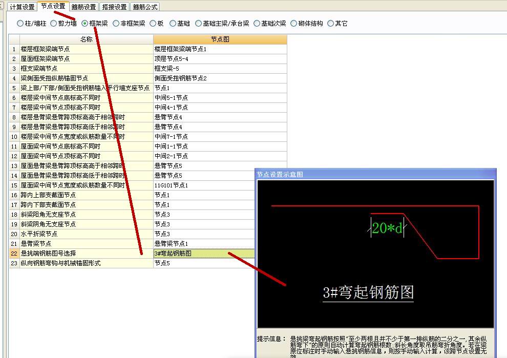
Task: Click value 楼层框架梁端节点1
Action: click(220, 49)
